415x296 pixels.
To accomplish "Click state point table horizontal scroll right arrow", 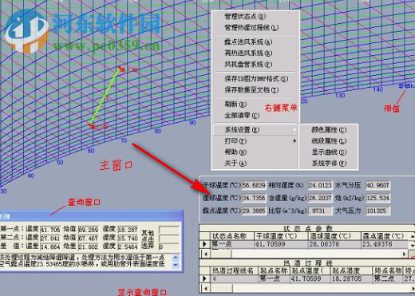I will click(x=404, y=254).
